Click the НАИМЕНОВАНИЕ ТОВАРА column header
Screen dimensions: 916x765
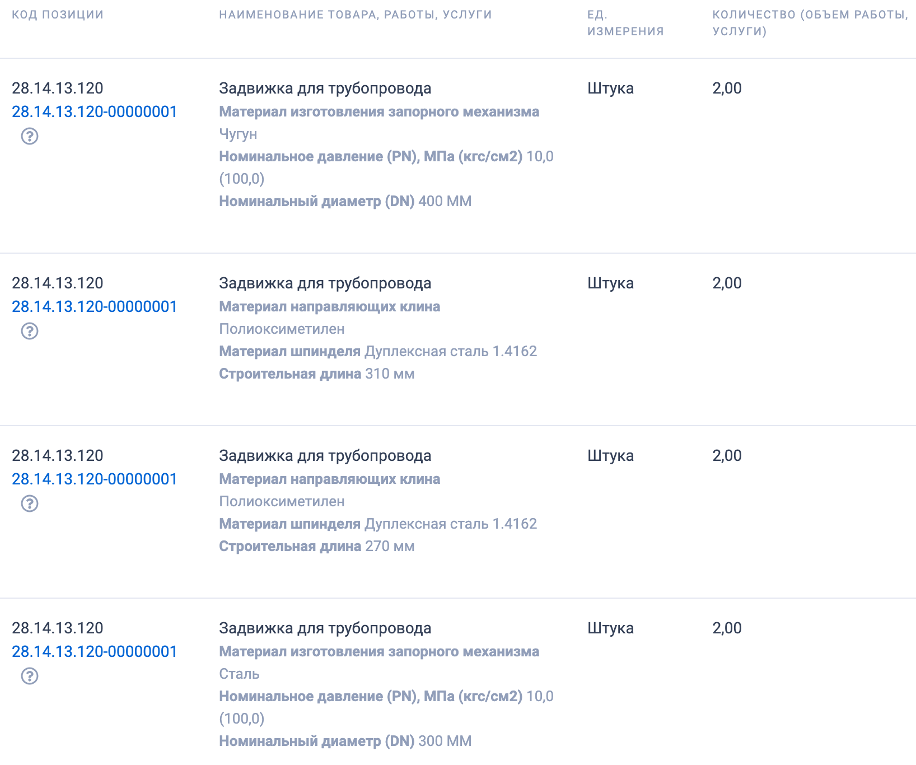click(356, 15)
